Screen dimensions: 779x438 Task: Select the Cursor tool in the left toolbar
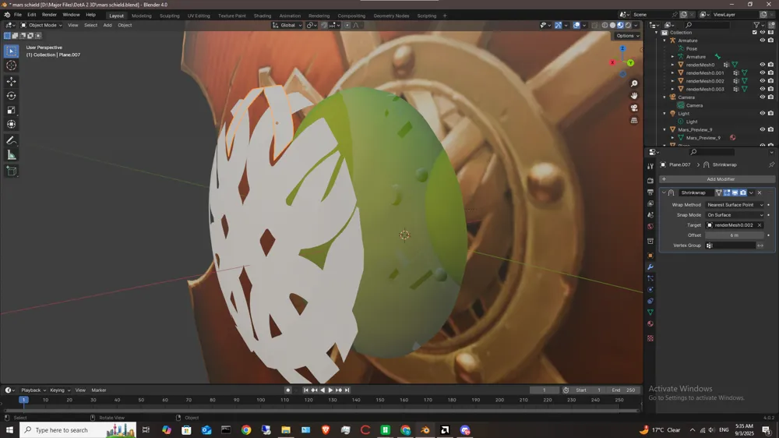(x=12, y=65)
